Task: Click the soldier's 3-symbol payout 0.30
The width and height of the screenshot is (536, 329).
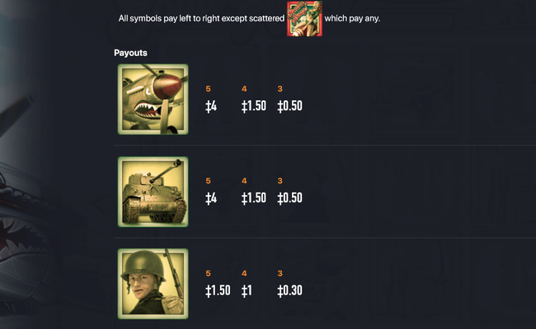Action: 290,290
